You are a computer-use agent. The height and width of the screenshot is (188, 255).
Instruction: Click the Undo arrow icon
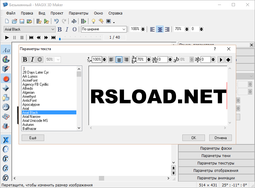pos(57,21)
